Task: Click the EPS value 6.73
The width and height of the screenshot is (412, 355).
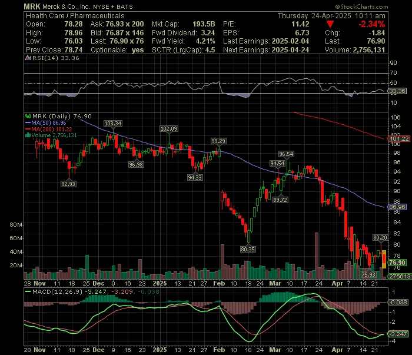Action: coord(302,33)
